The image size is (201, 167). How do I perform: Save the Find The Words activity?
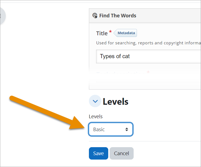98,153
